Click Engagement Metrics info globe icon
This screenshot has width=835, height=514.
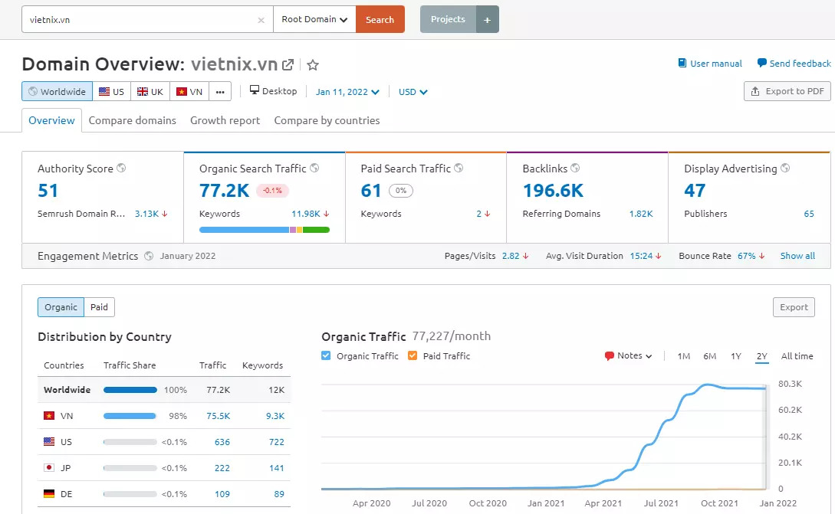point(149,256)
